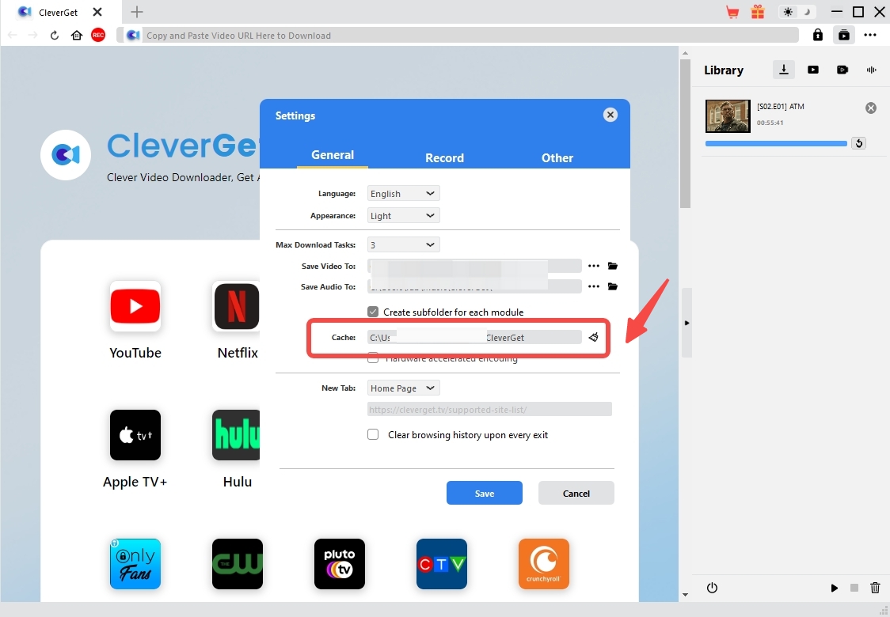
Task: Click the padlock icon in toolbar
Action: click(817, 35)
